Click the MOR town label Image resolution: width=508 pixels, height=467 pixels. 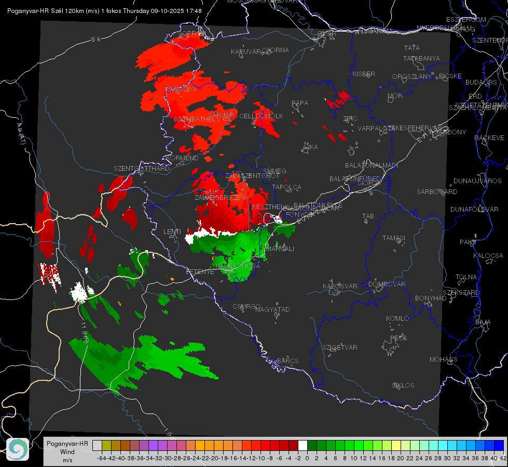395,95
